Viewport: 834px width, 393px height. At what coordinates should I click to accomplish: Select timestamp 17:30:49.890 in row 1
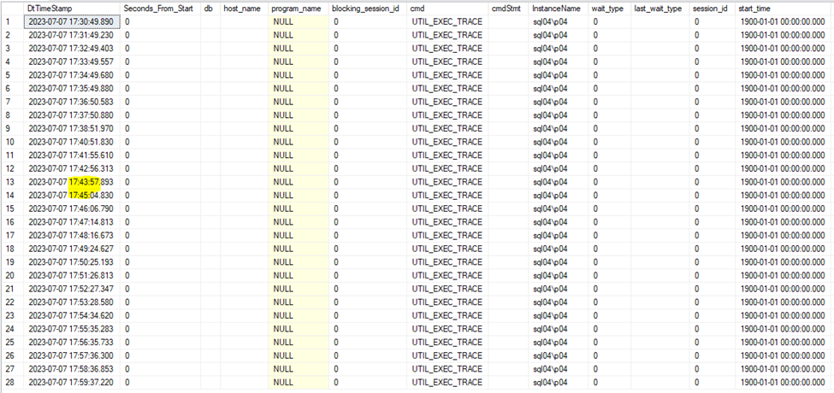(70, 21)
